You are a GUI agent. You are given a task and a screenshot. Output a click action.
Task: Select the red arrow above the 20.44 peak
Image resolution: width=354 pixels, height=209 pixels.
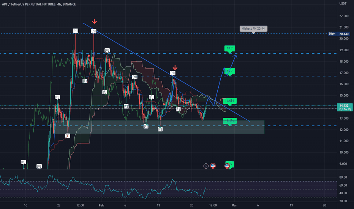(x=94, y=21)
